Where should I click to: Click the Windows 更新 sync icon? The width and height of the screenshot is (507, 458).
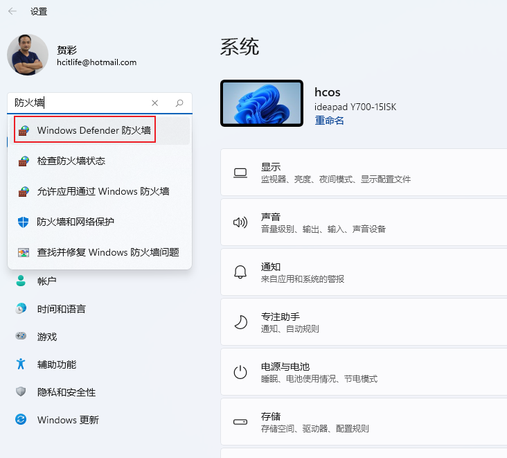(21, 419)
